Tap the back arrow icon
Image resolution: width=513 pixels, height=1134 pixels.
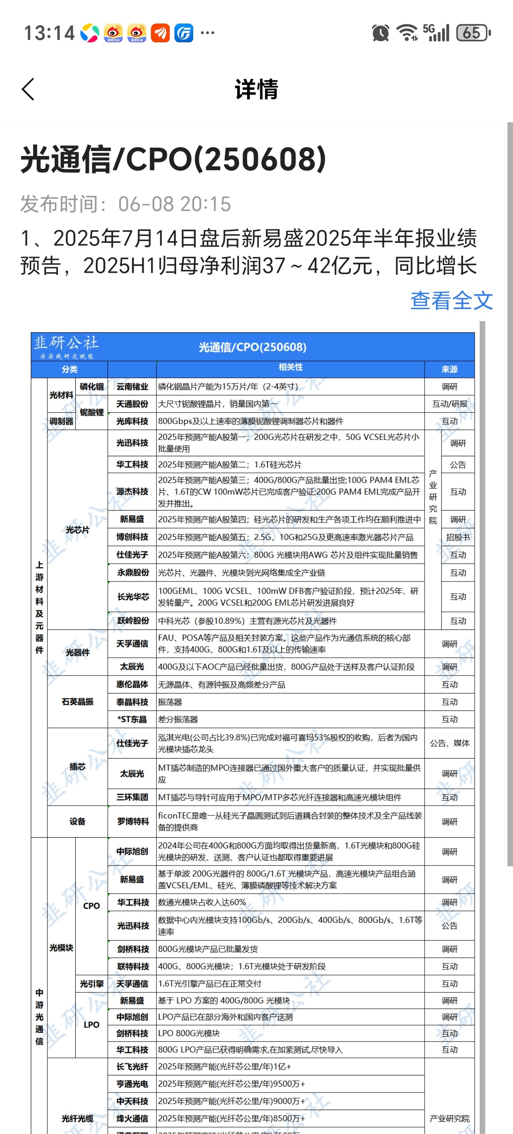click(28, 89)
